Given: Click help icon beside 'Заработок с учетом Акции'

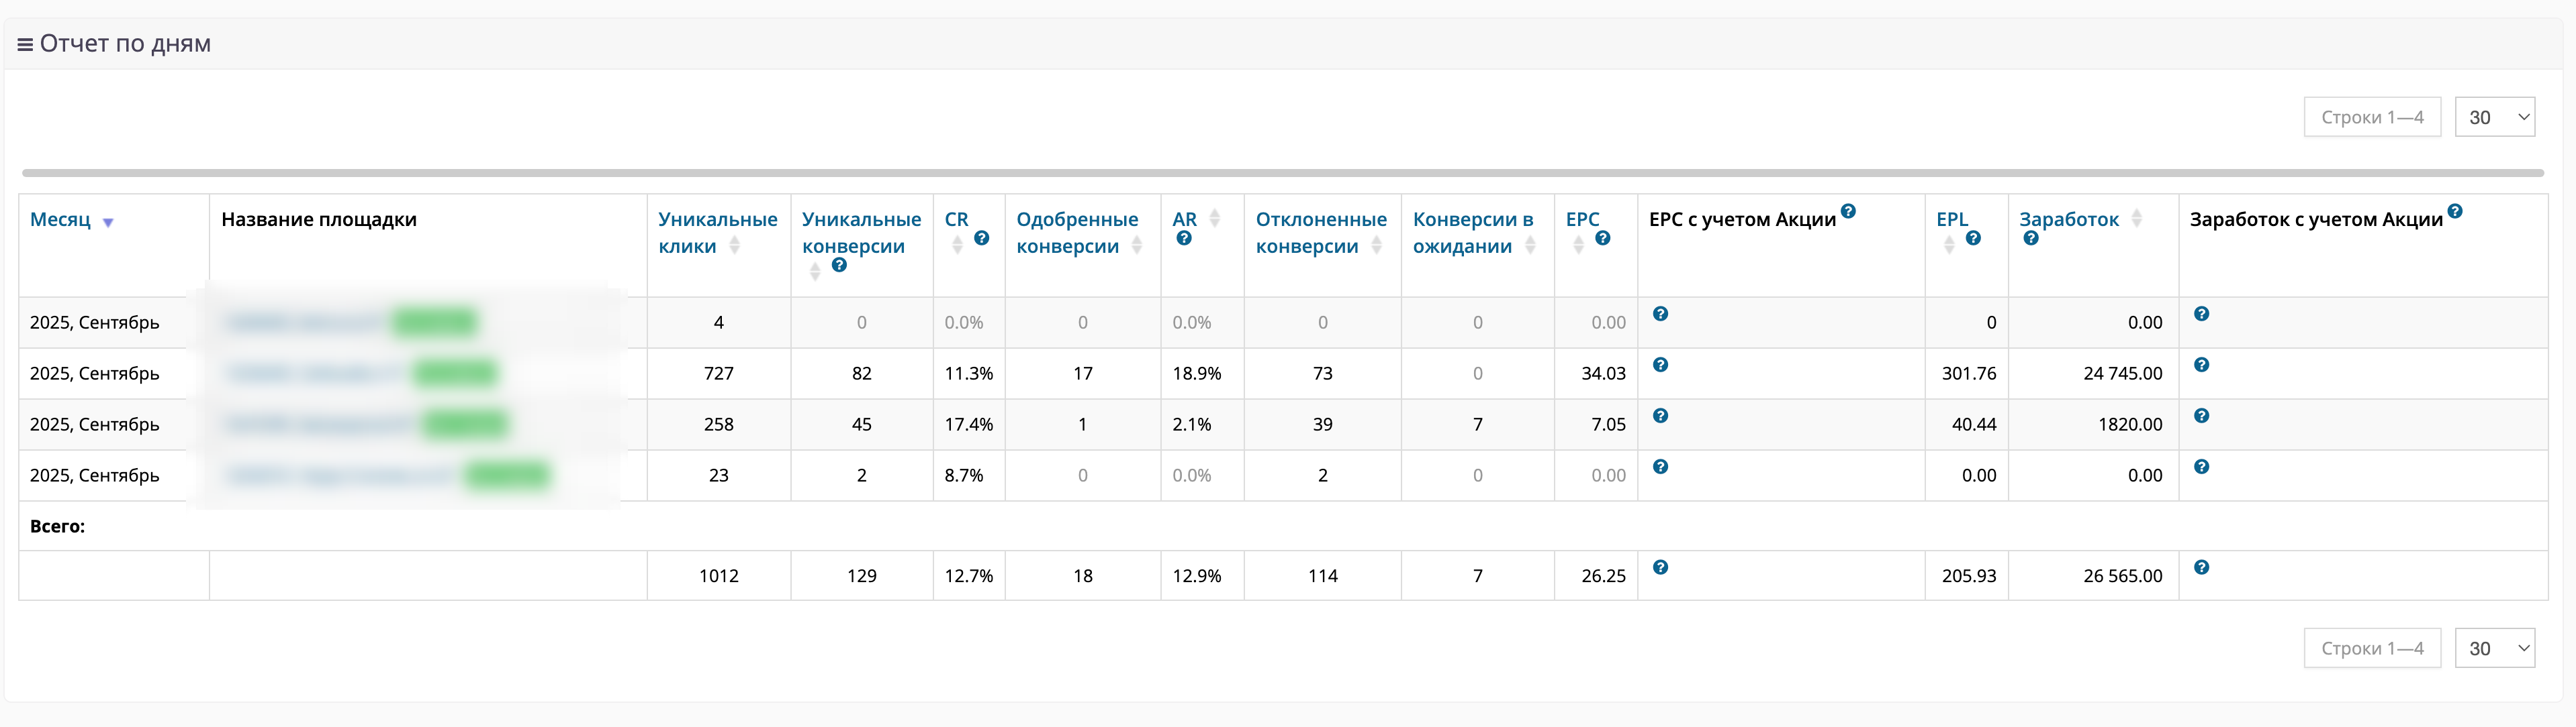Looking at the screenshot, I should [2455, 212].
